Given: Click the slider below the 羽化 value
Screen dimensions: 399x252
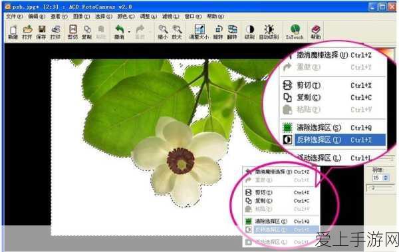Looking at the screenshot, I should (x=380, y=188).
